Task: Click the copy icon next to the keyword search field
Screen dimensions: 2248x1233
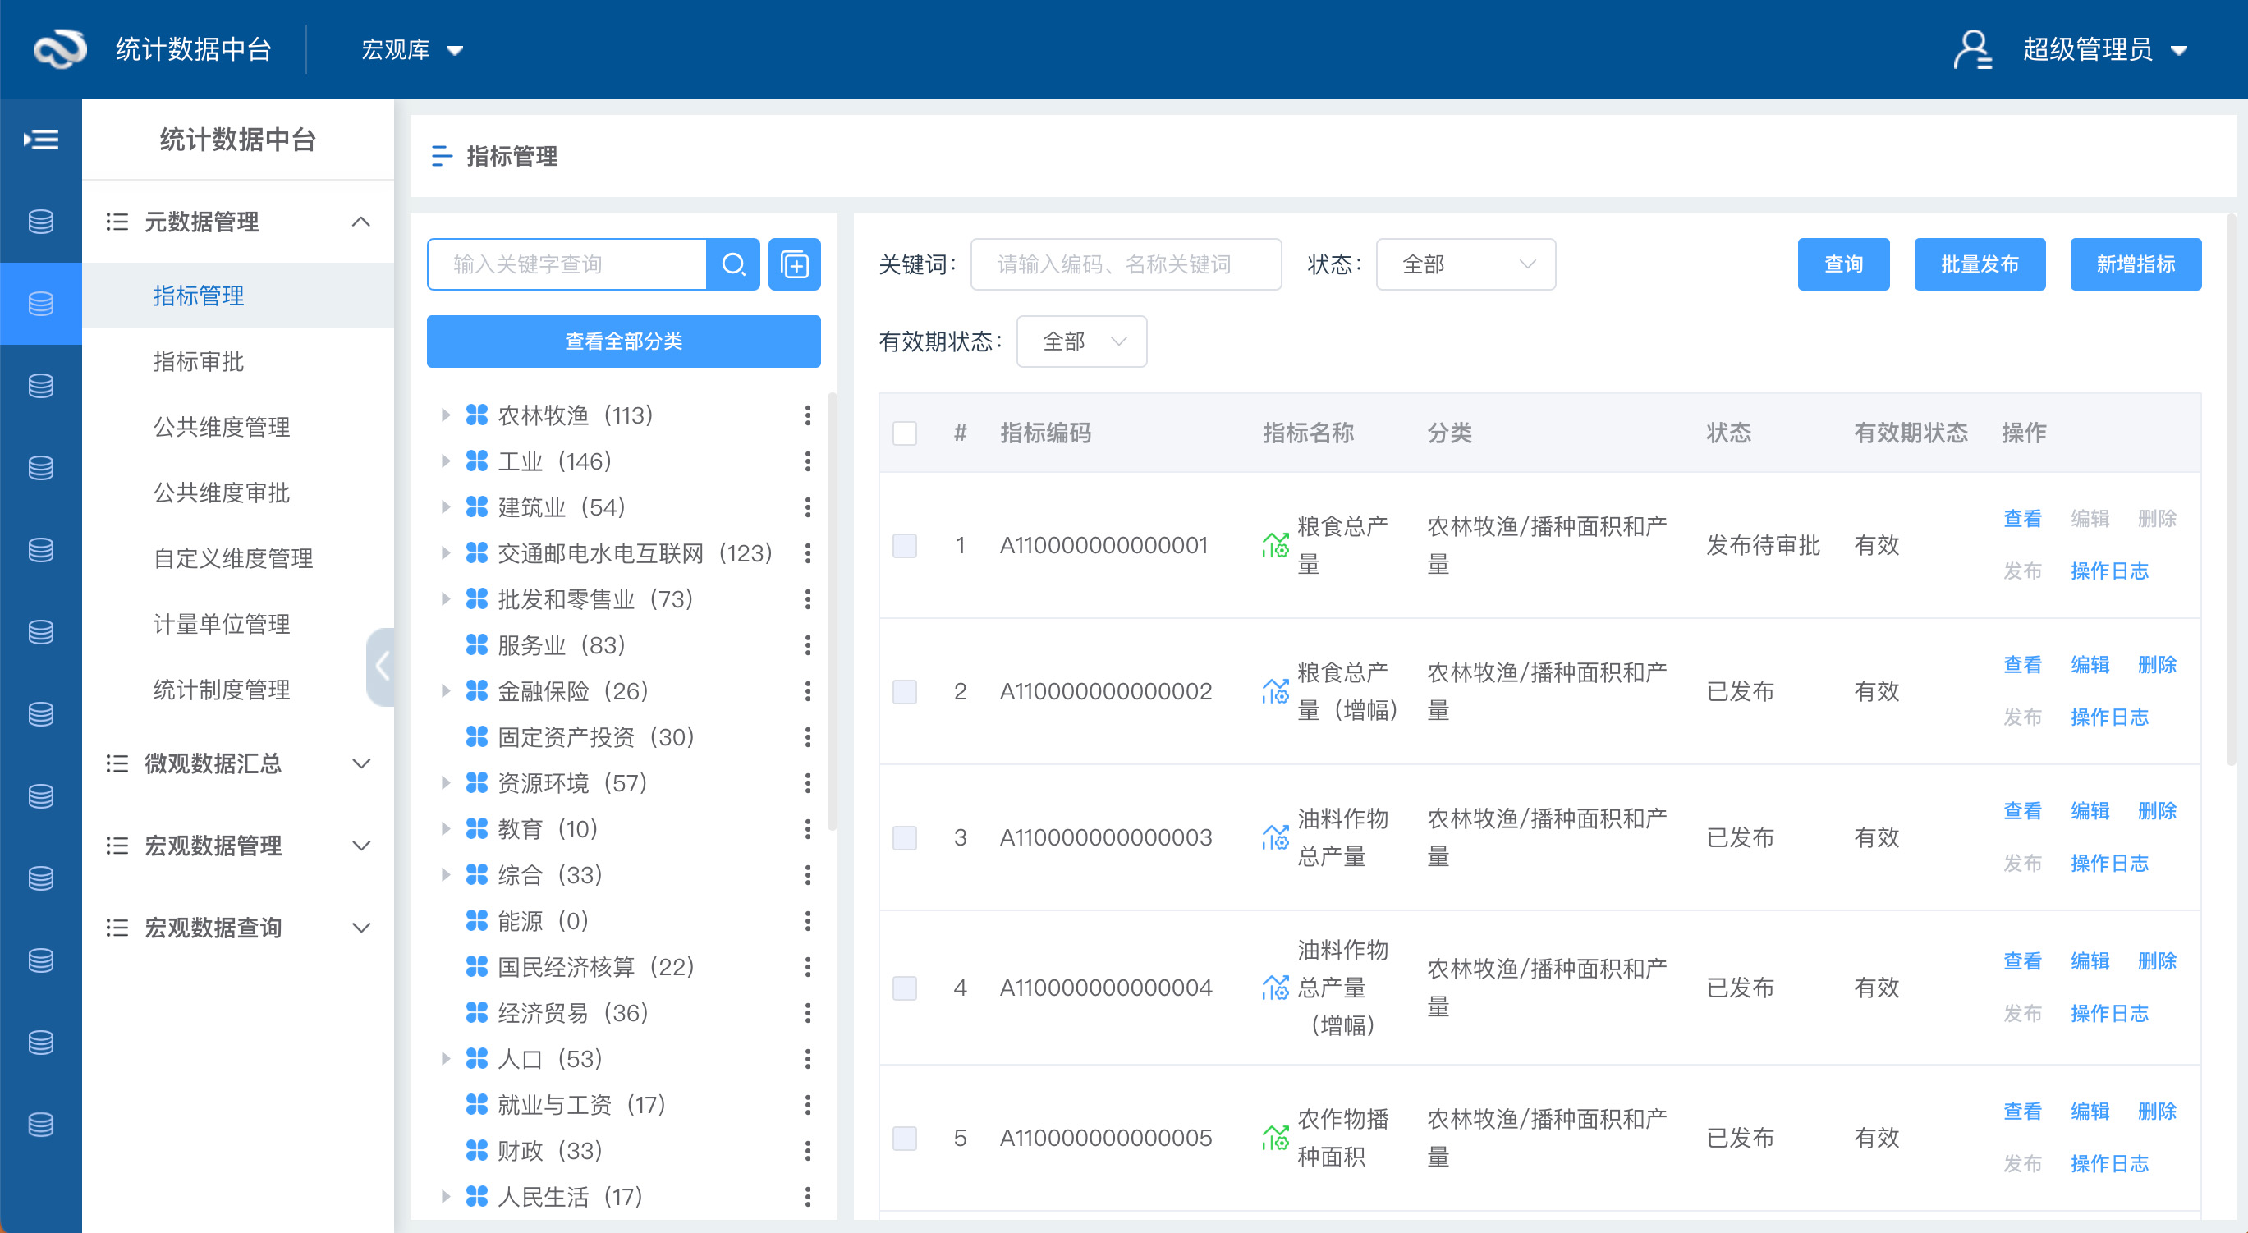Action: pos(794,264)
